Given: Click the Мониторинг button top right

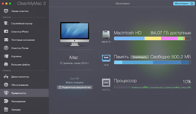Looking at the screenshot, I should [x=184, y=4].
